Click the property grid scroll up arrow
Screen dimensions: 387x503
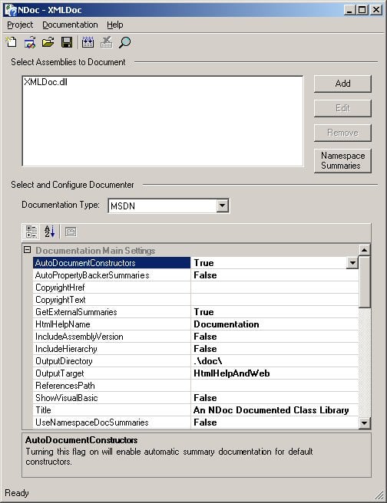coord(364,250)
